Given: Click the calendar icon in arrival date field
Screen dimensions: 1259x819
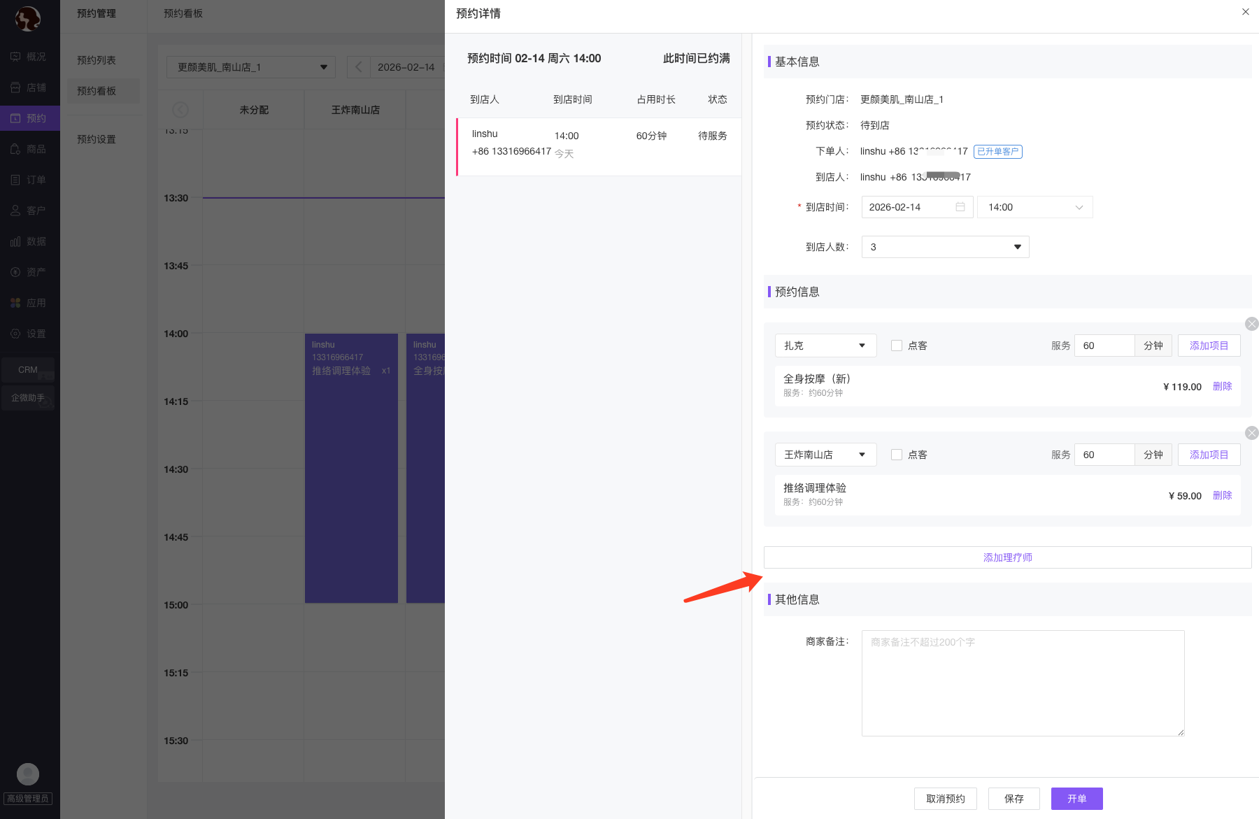Looking at the screenshot, I should click(x=960, y=207).
